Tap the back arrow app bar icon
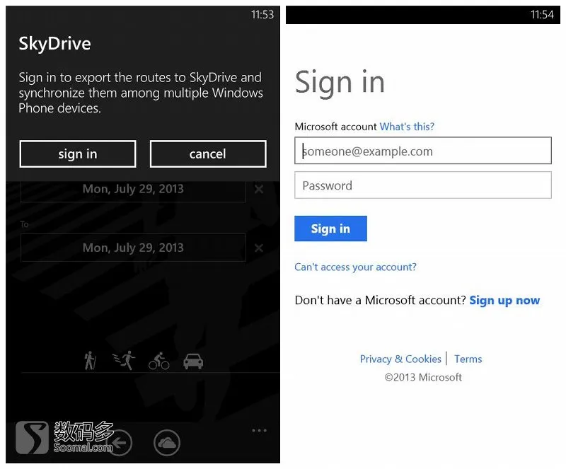Image resolution: width=566 pixels, height=469 pixels. 119,443
